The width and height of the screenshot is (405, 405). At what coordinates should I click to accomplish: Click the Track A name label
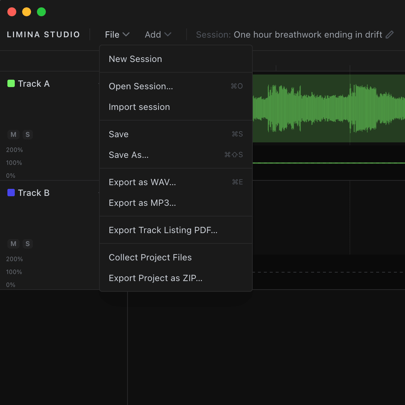pos(34,84)
